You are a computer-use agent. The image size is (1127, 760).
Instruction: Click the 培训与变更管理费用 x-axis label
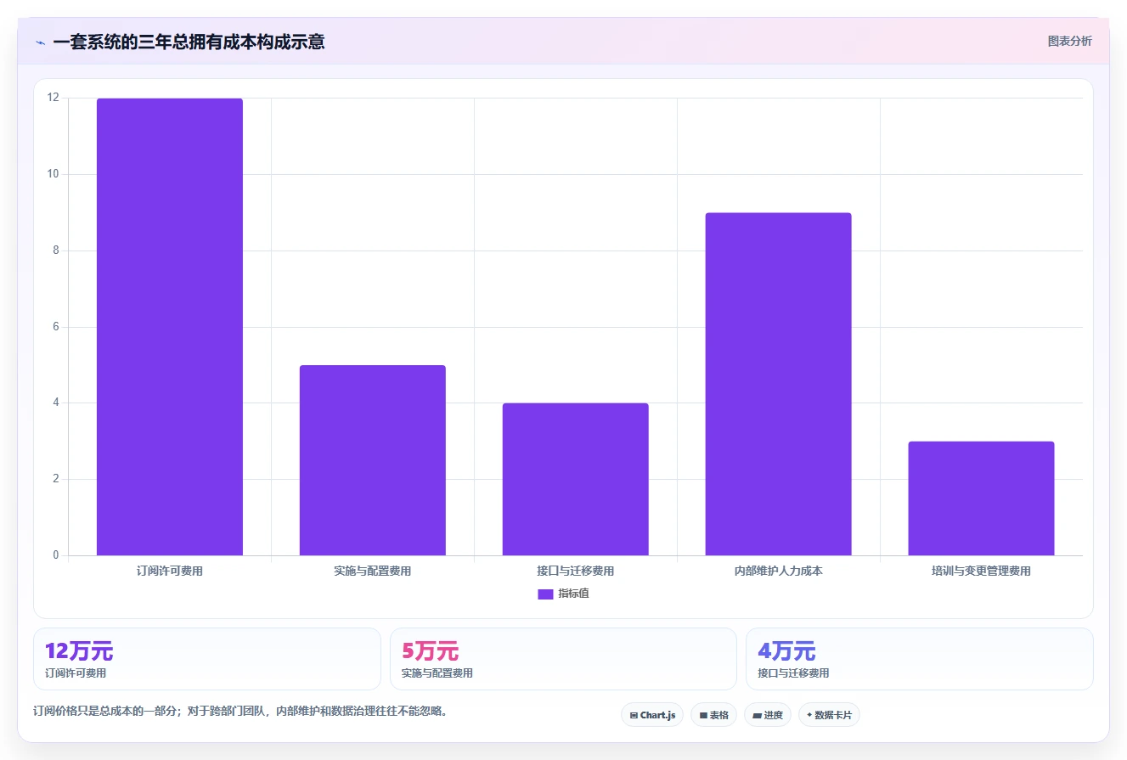point(981,571)
